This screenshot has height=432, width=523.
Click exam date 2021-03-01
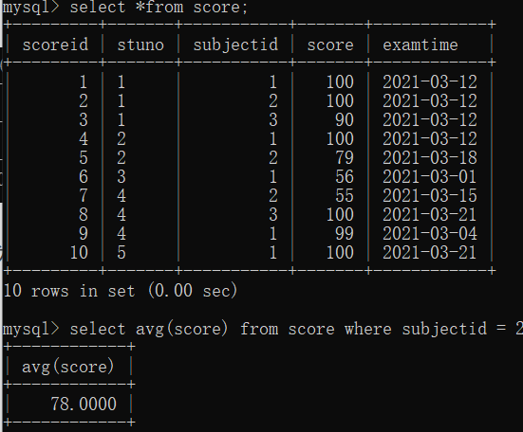[x=429, y=177]
